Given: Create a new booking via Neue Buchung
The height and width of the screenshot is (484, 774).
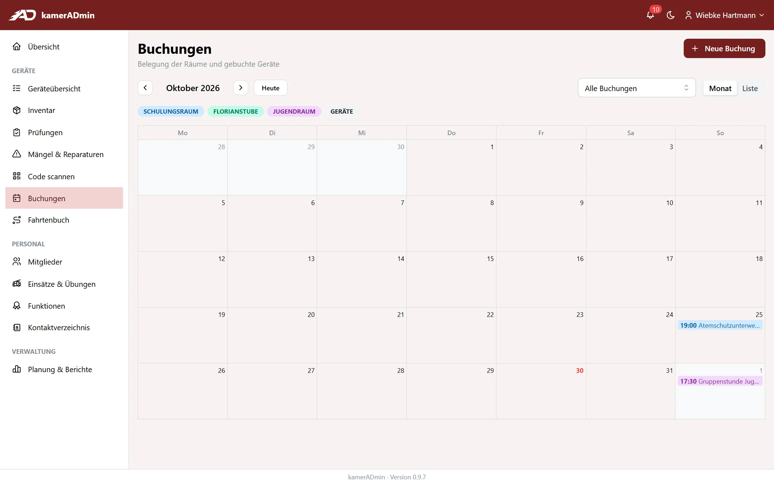Looking at the screenshot, I should coord(724,48).
